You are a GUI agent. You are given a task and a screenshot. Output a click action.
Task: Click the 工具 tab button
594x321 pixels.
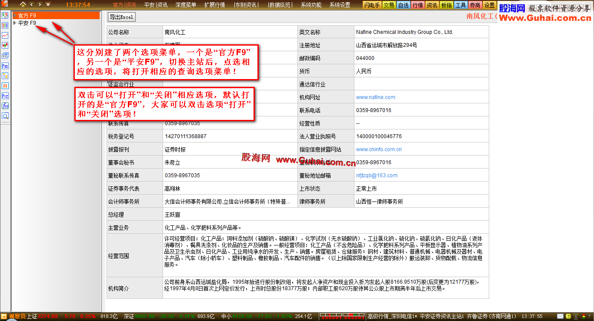click(461, 5)
